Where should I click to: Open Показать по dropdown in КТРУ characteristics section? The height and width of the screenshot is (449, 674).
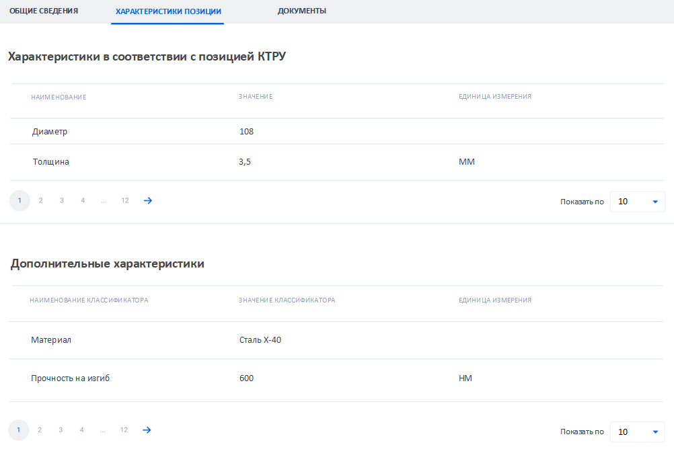[x=638, y=202]
